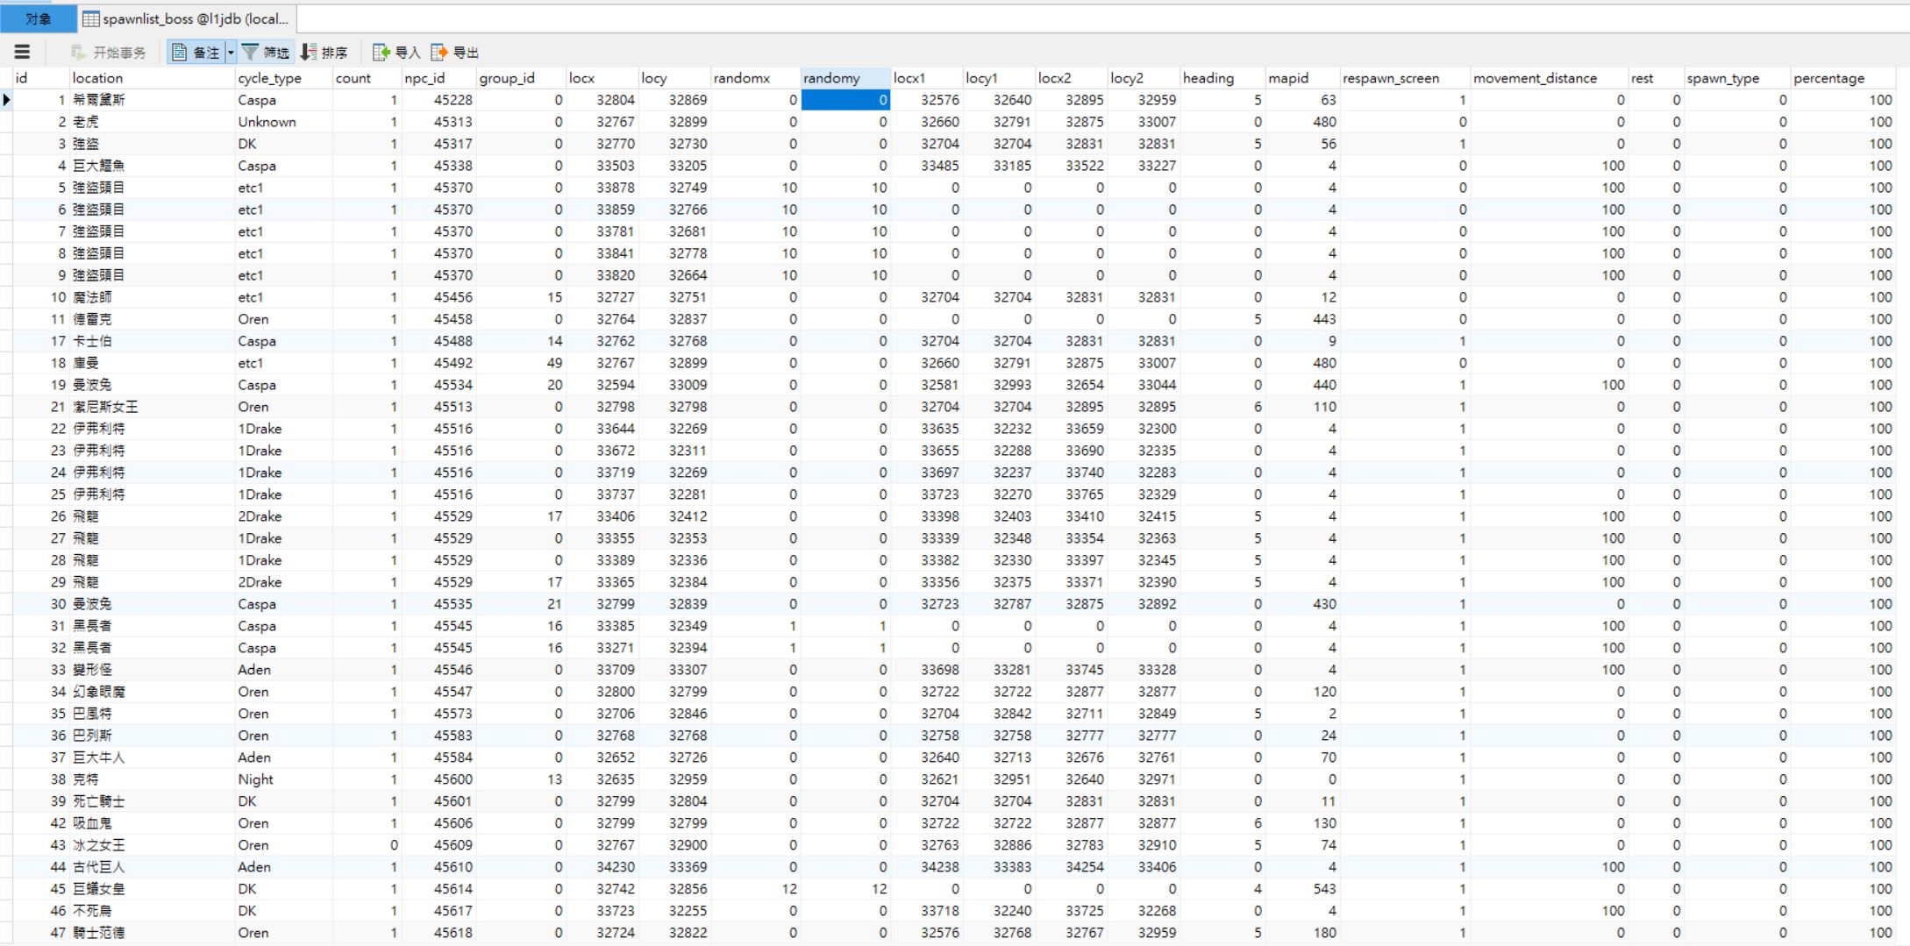Select the location cell 吸血鬼
The height and width of the screenshot is (946, 1910).
click(152, 823)
